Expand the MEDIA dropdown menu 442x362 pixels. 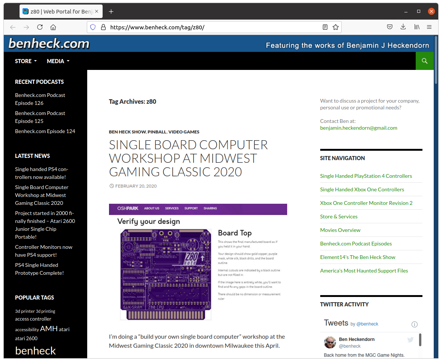tap(58, 61)
